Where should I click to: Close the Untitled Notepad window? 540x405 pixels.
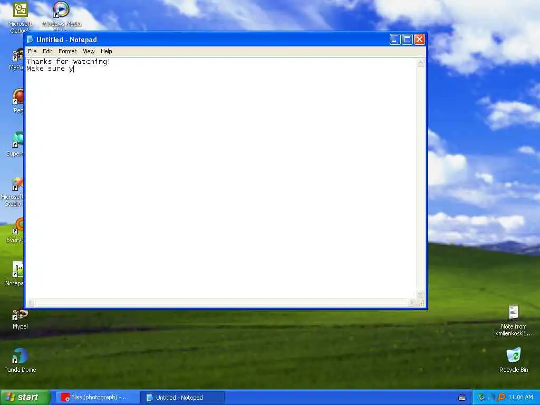click(x=419, y=39)
